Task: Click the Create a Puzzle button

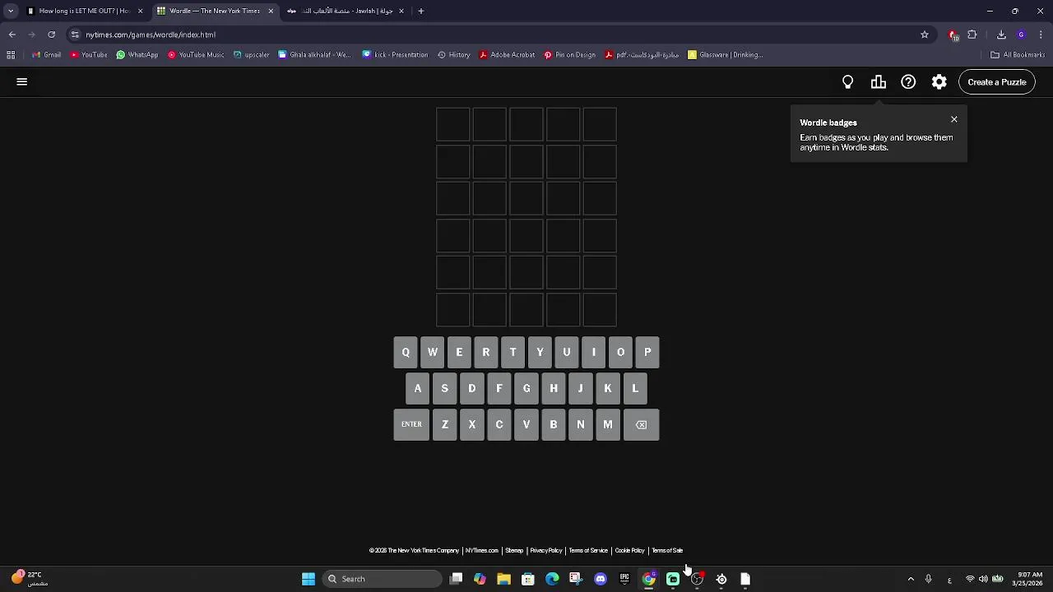Action: pos(997,82)
